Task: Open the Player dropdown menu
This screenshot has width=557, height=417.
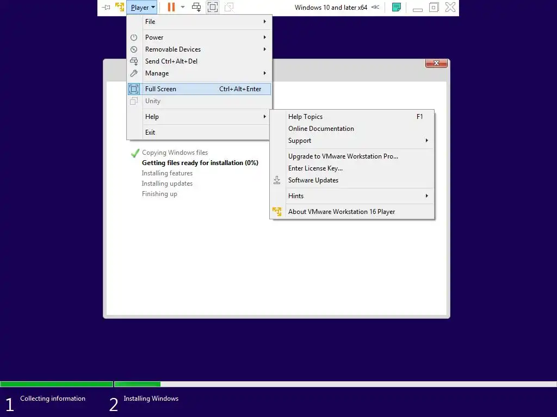Action: click(143, 7)
